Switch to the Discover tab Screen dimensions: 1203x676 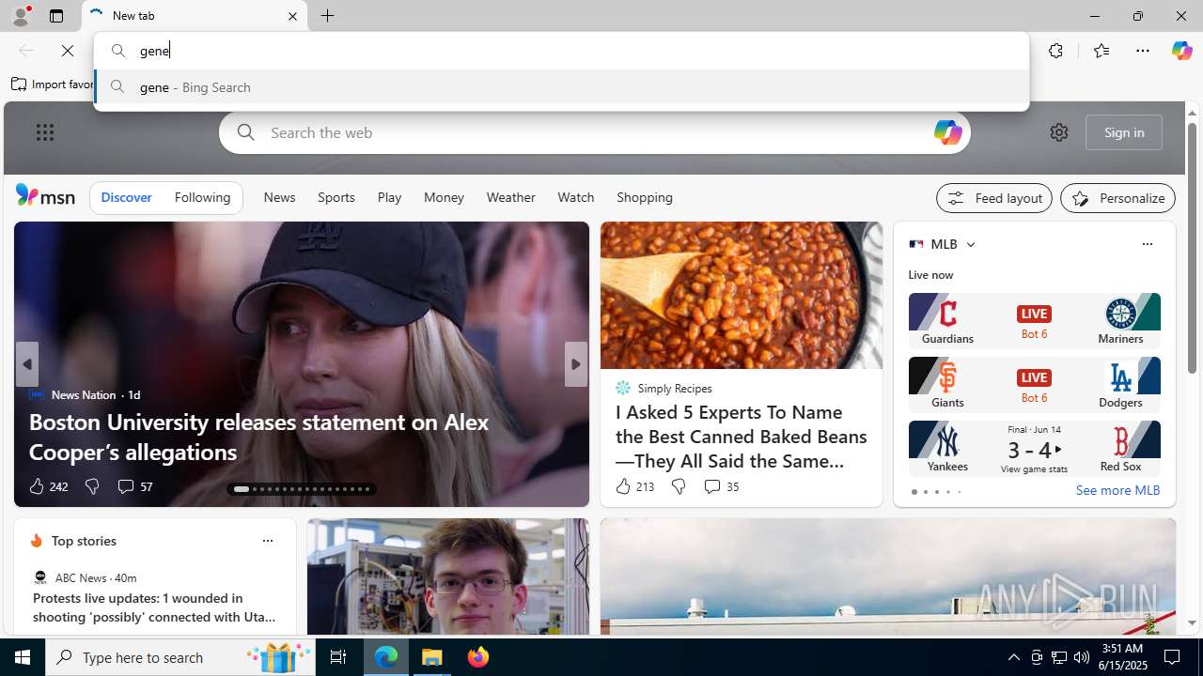click(126, 197)
